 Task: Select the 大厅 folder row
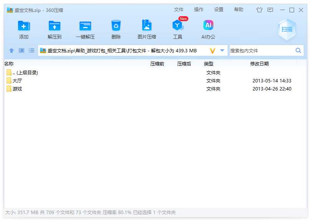click(x=155, y=80)
